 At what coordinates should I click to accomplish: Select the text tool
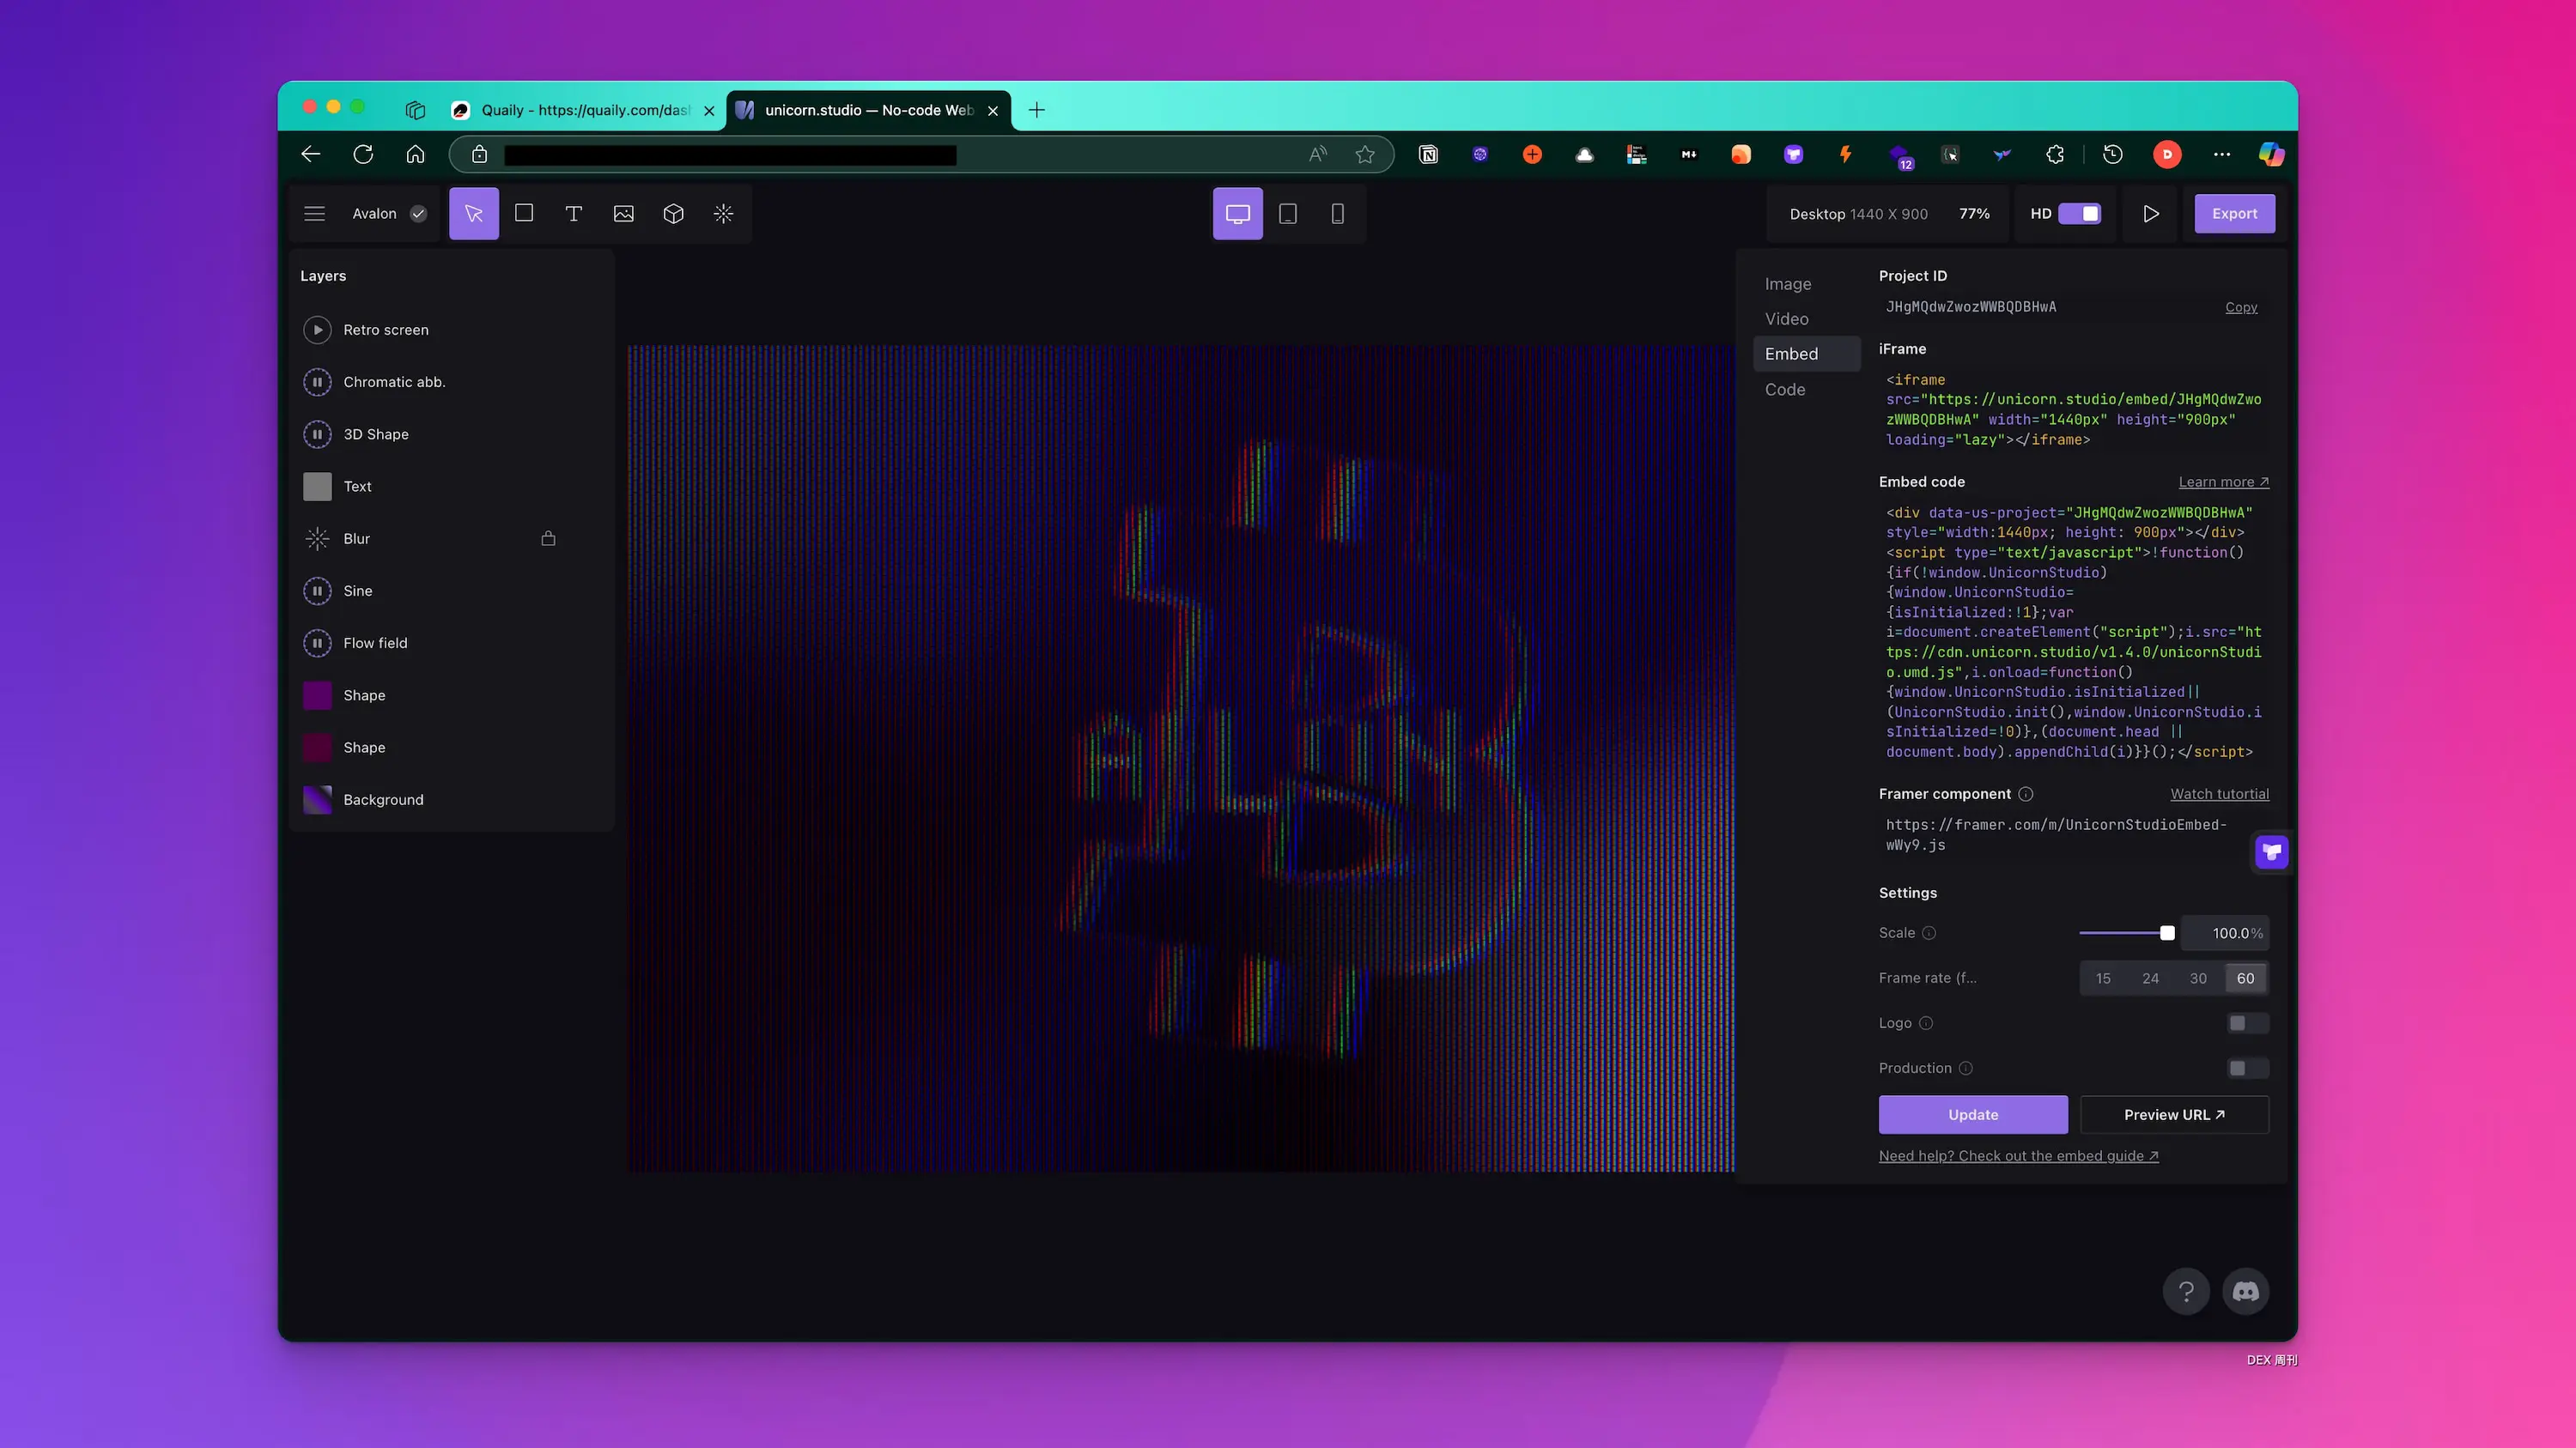(574, 214)
